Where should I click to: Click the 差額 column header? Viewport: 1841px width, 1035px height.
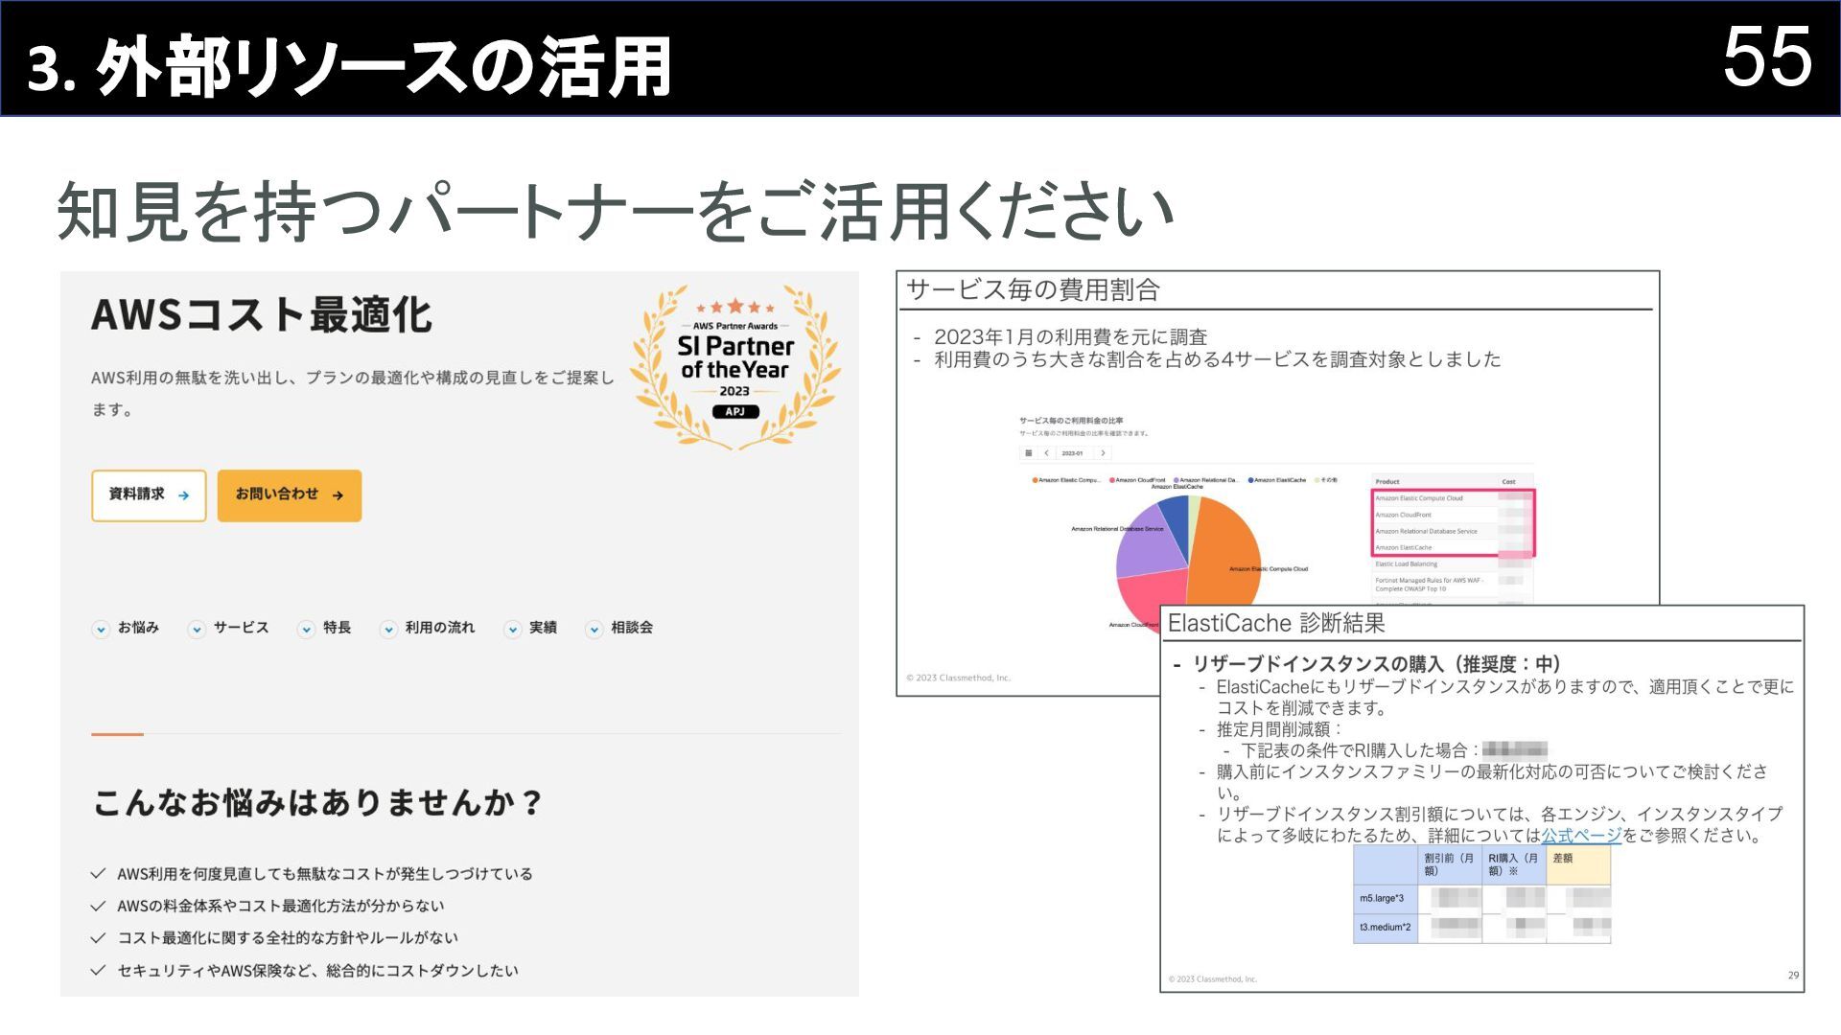pyautogui.click(x=1578, y=864)
